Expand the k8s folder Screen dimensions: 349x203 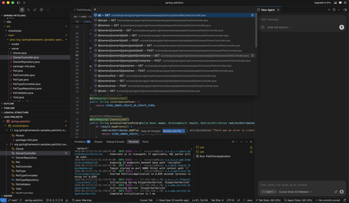tap(9, 22)
